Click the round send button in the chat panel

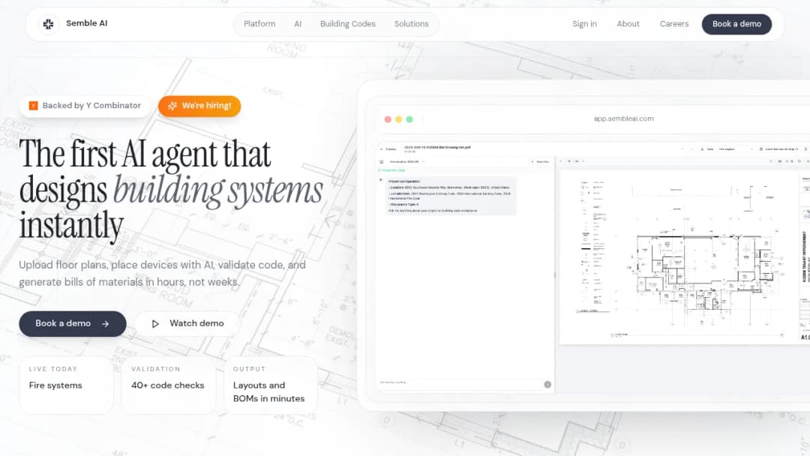click(547, 384)
